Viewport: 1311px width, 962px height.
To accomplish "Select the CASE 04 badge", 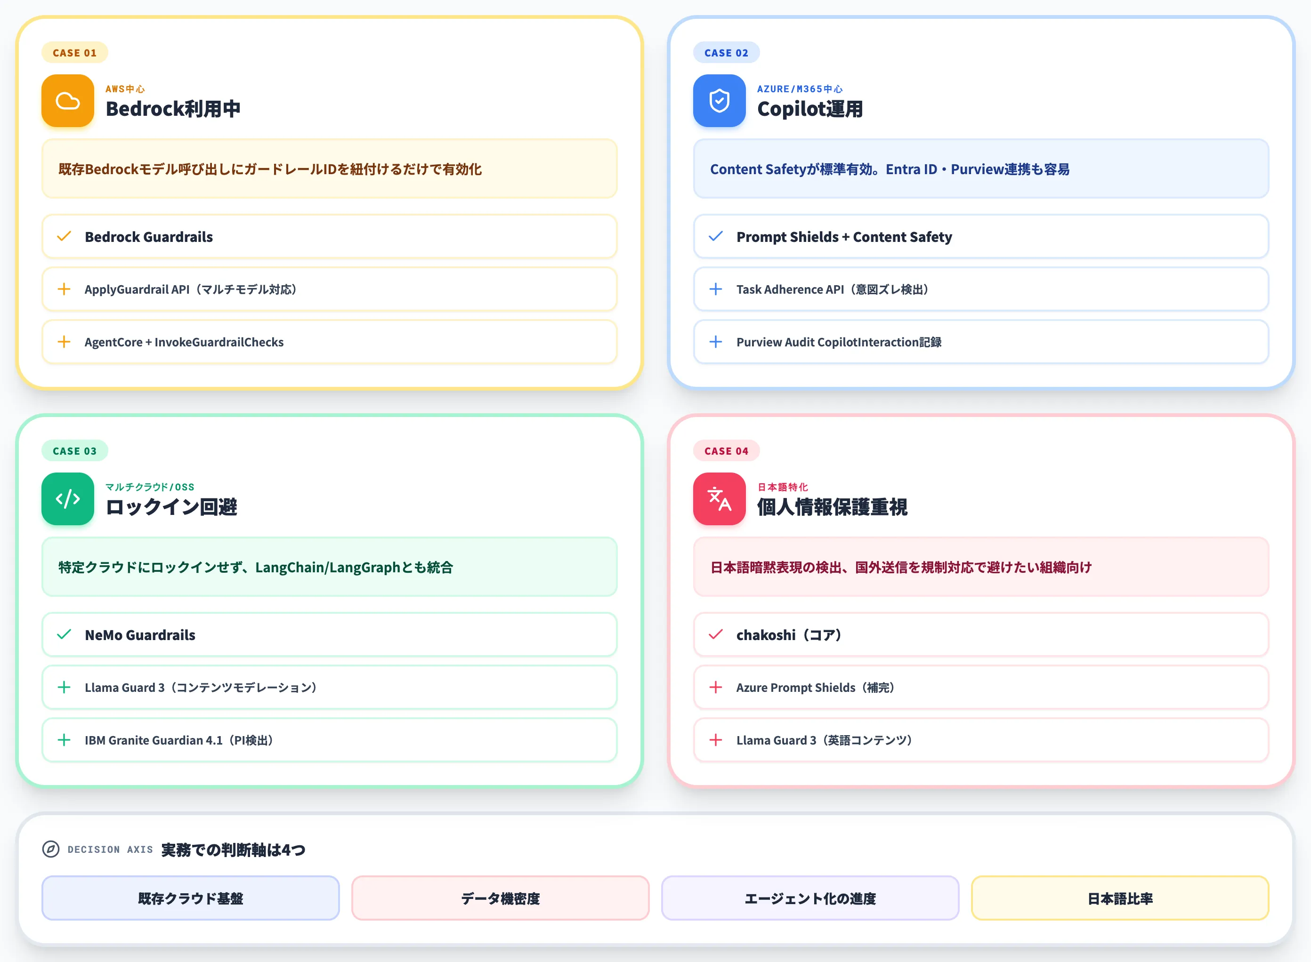I will point(726,451).
